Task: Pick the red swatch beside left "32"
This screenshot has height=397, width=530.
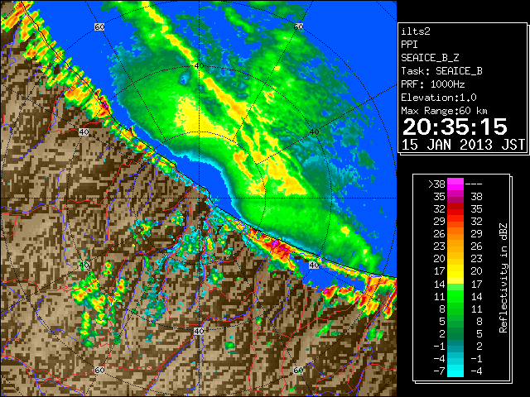Action: pos(455,209)
